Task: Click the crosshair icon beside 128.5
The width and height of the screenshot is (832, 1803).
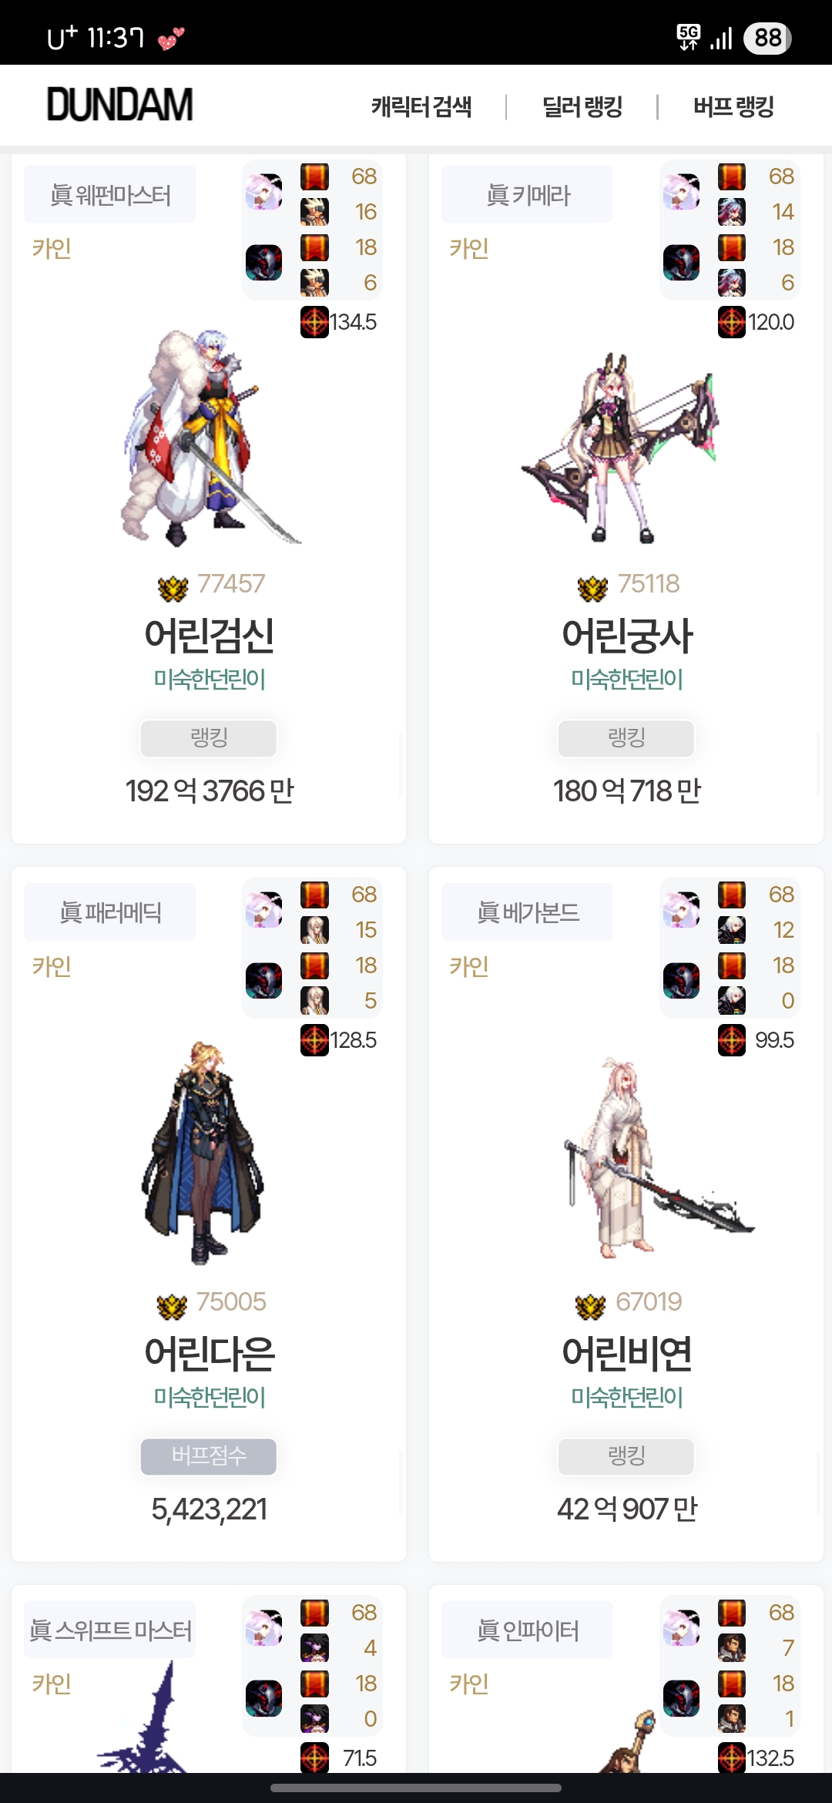Action: (x=314, y=1040)
